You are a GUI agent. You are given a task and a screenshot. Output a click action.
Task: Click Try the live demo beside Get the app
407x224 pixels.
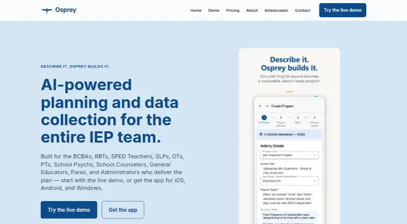(x=69, y=210)
